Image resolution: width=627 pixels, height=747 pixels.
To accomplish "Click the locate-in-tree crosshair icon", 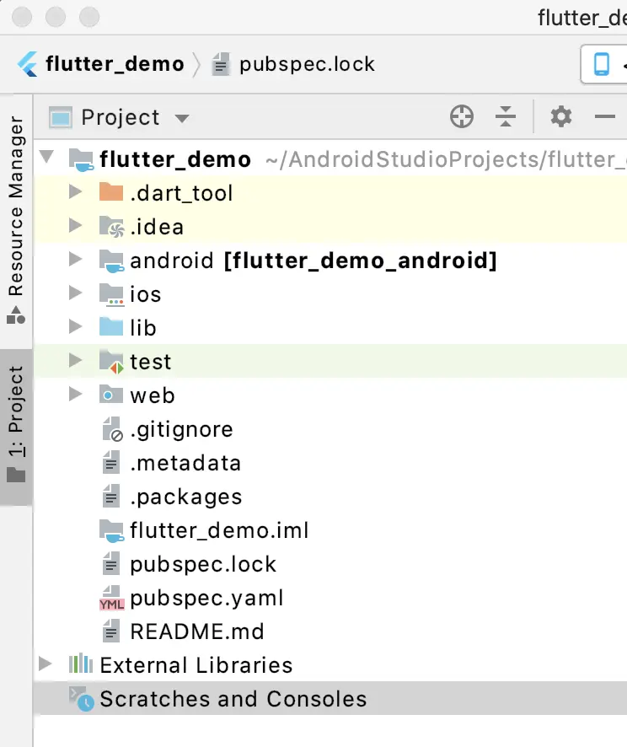I will pos(461,116).
